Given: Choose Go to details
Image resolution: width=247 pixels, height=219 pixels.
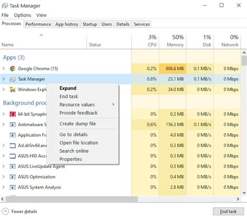Looking at the screenshot, I should pos(83,134).
